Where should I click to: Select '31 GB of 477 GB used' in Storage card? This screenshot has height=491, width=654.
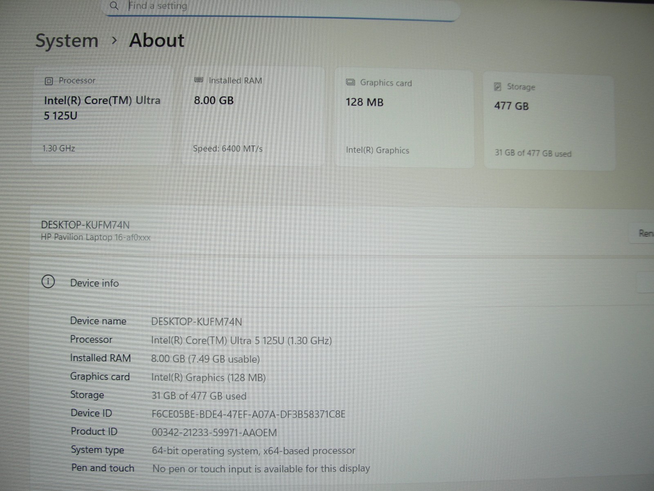[x=533, y=153]
